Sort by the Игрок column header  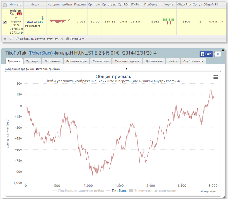(x=35, y=5)
